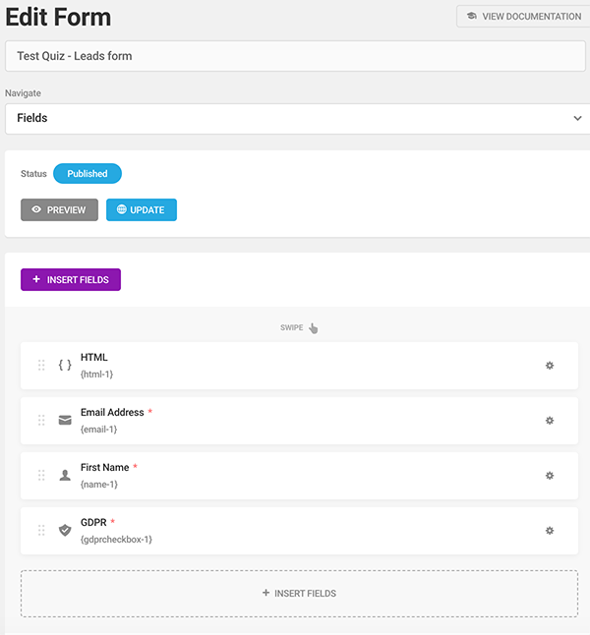Screen dimensions: 590x635
Task: Click the Preview button
Action: click(x=59, y=210)
